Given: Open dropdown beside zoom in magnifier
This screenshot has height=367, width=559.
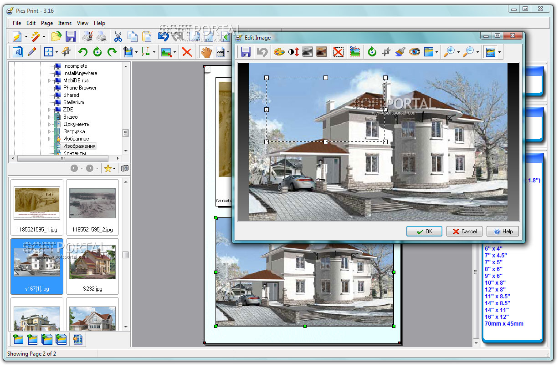Looking at the screenshot, I should click(x=457, y=52).
